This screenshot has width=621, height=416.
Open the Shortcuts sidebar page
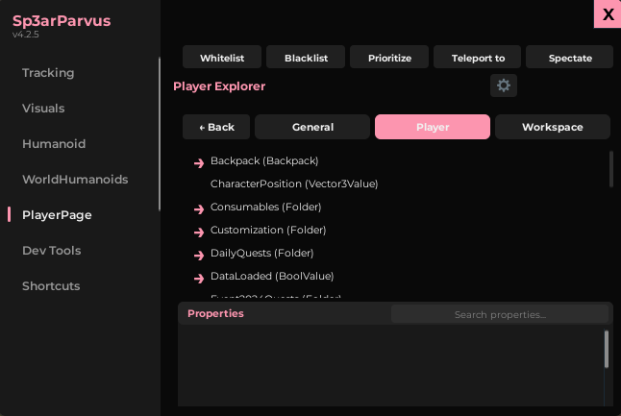point(51,286)
